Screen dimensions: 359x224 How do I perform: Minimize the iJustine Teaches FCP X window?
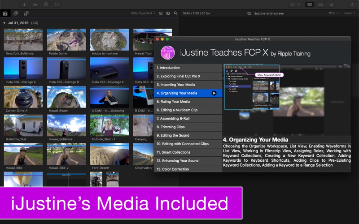point(162,39)
